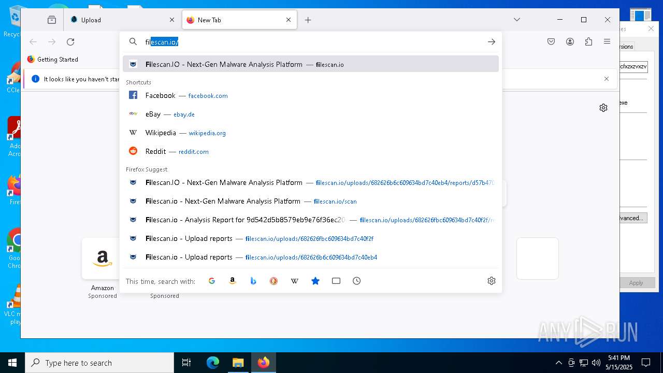
Task: Click the taskbar search box
Action: point(99,363)
